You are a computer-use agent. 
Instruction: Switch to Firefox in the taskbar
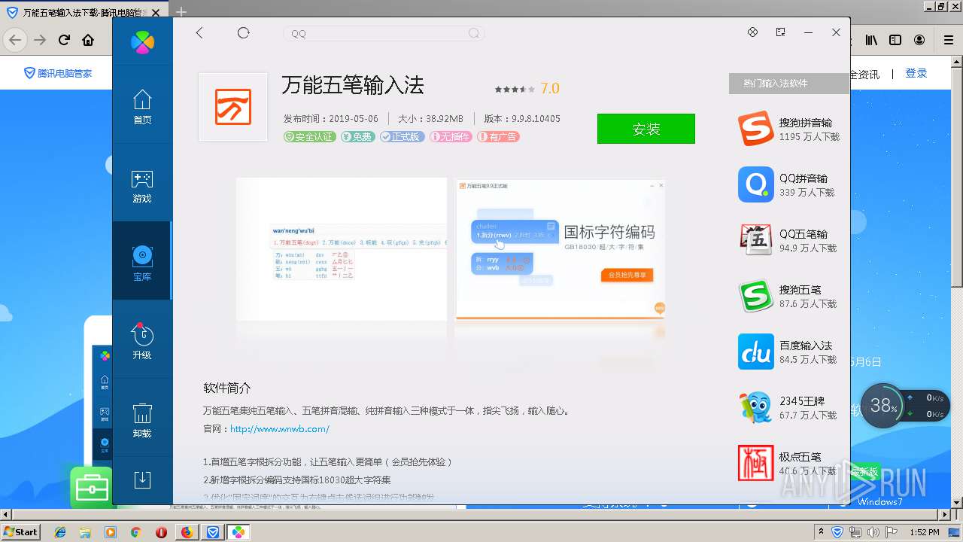pyautogui.click(x=187, y=532)
